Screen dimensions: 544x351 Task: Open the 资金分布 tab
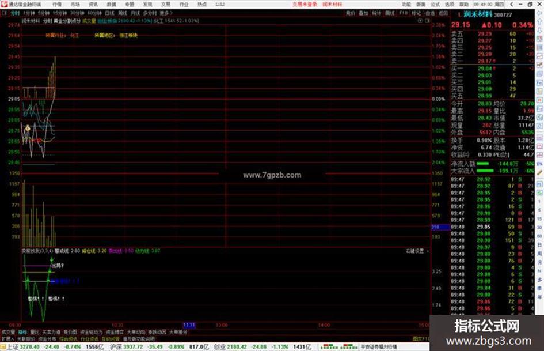[47, 339]
